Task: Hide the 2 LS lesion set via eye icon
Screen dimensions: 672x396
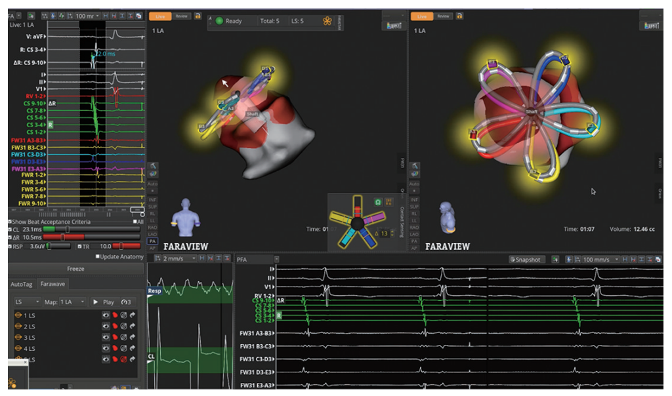Action: click(x=106, y=327)
